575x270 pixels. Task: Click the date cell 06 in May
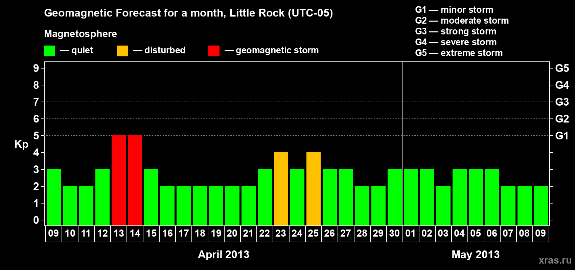pyautogui.click(x=492, y=234)
